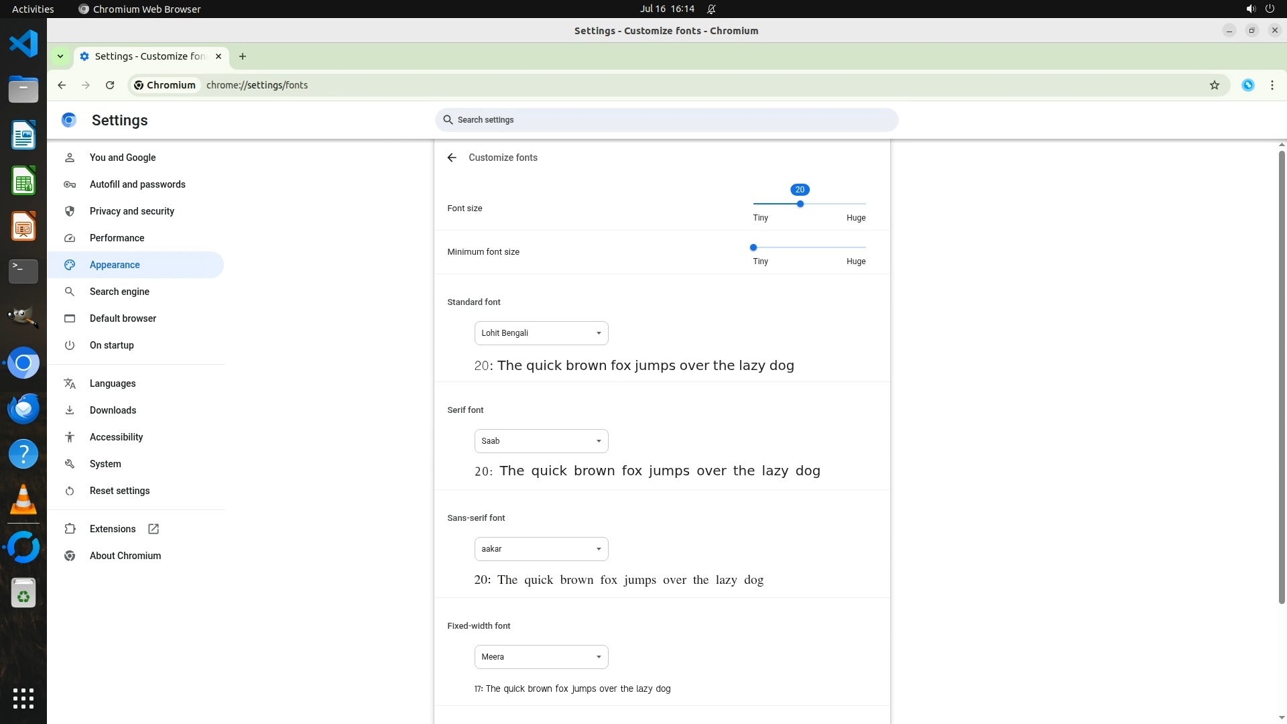Open the tab search dropdown arrow
The image size is (1287, 724).
(60, 56)
